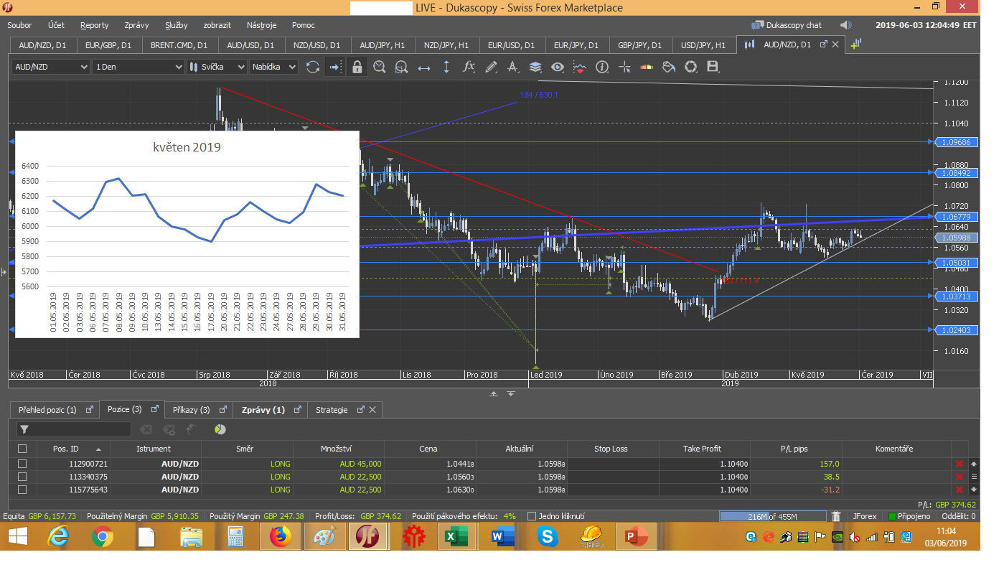The height and width of the screenshot is (570, 1004).
Task: Click the memory usage bar 216M of 455M
Action: 772,516
